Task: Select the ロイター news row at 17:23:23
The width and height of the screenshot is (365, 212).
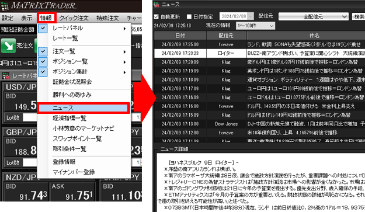Action: [259, 53]
